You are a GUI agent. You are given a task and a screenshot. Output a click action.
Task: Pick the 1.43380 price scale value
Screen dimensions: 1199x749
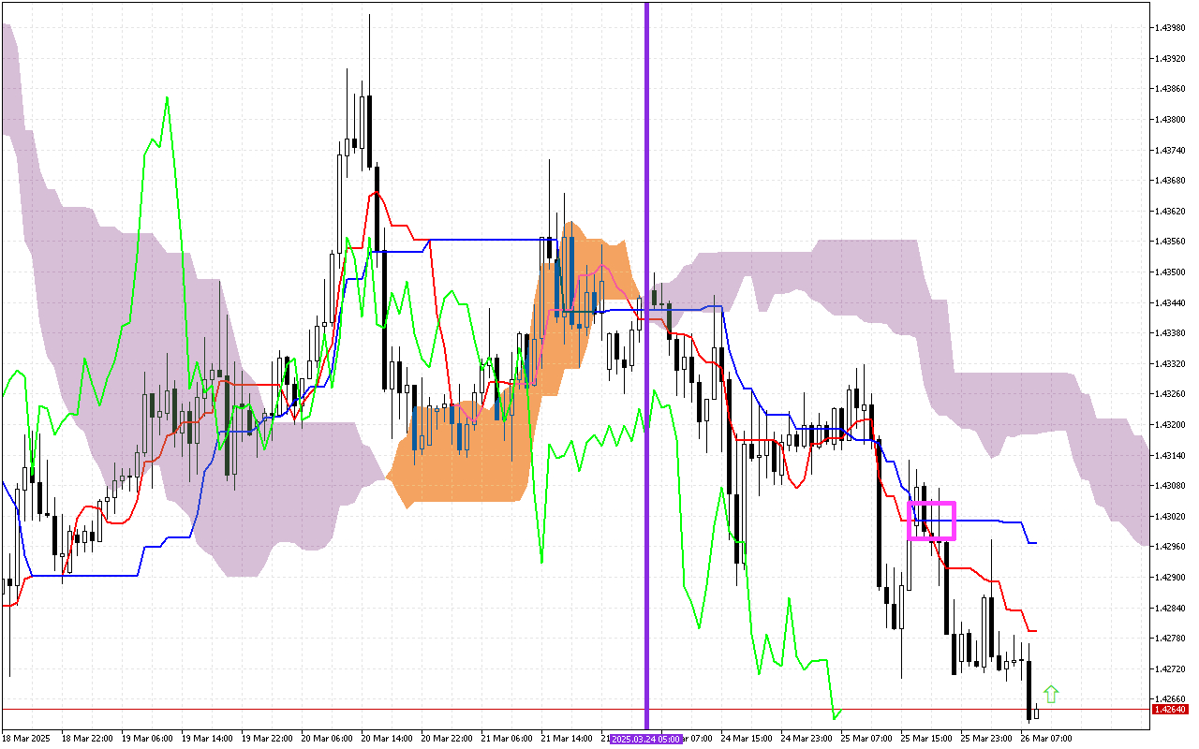coord(1172,333)
